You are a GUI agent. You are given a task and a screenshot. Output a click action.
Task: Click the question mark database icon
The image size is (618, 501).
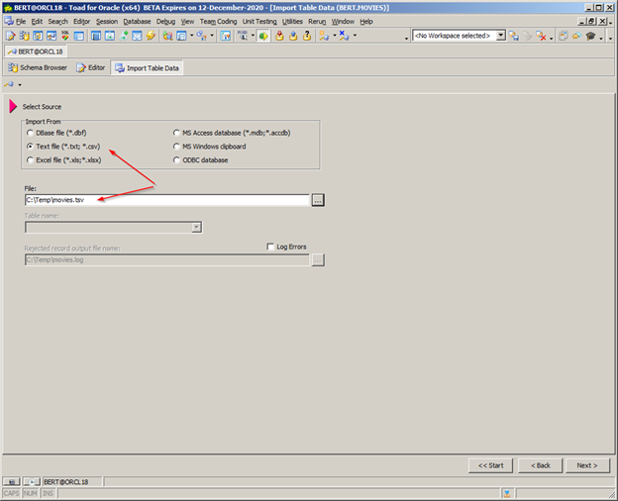[307, 36]
